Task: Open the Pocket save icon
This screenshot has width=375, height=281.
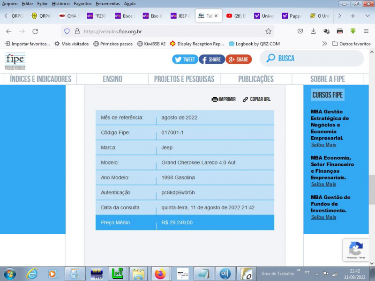Action: click(x=300, y=31)
